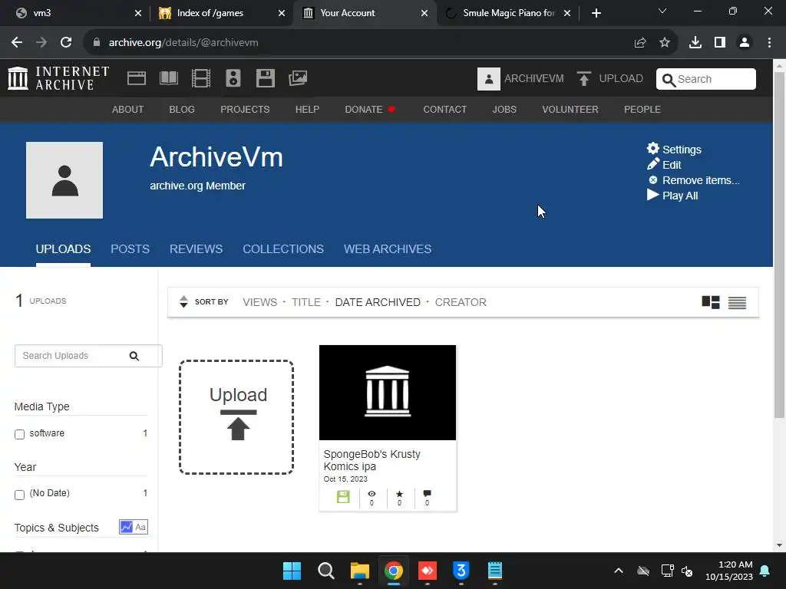786x589 pixels.
Task: Go back to previous page
Action: click(x=17, y=43)
